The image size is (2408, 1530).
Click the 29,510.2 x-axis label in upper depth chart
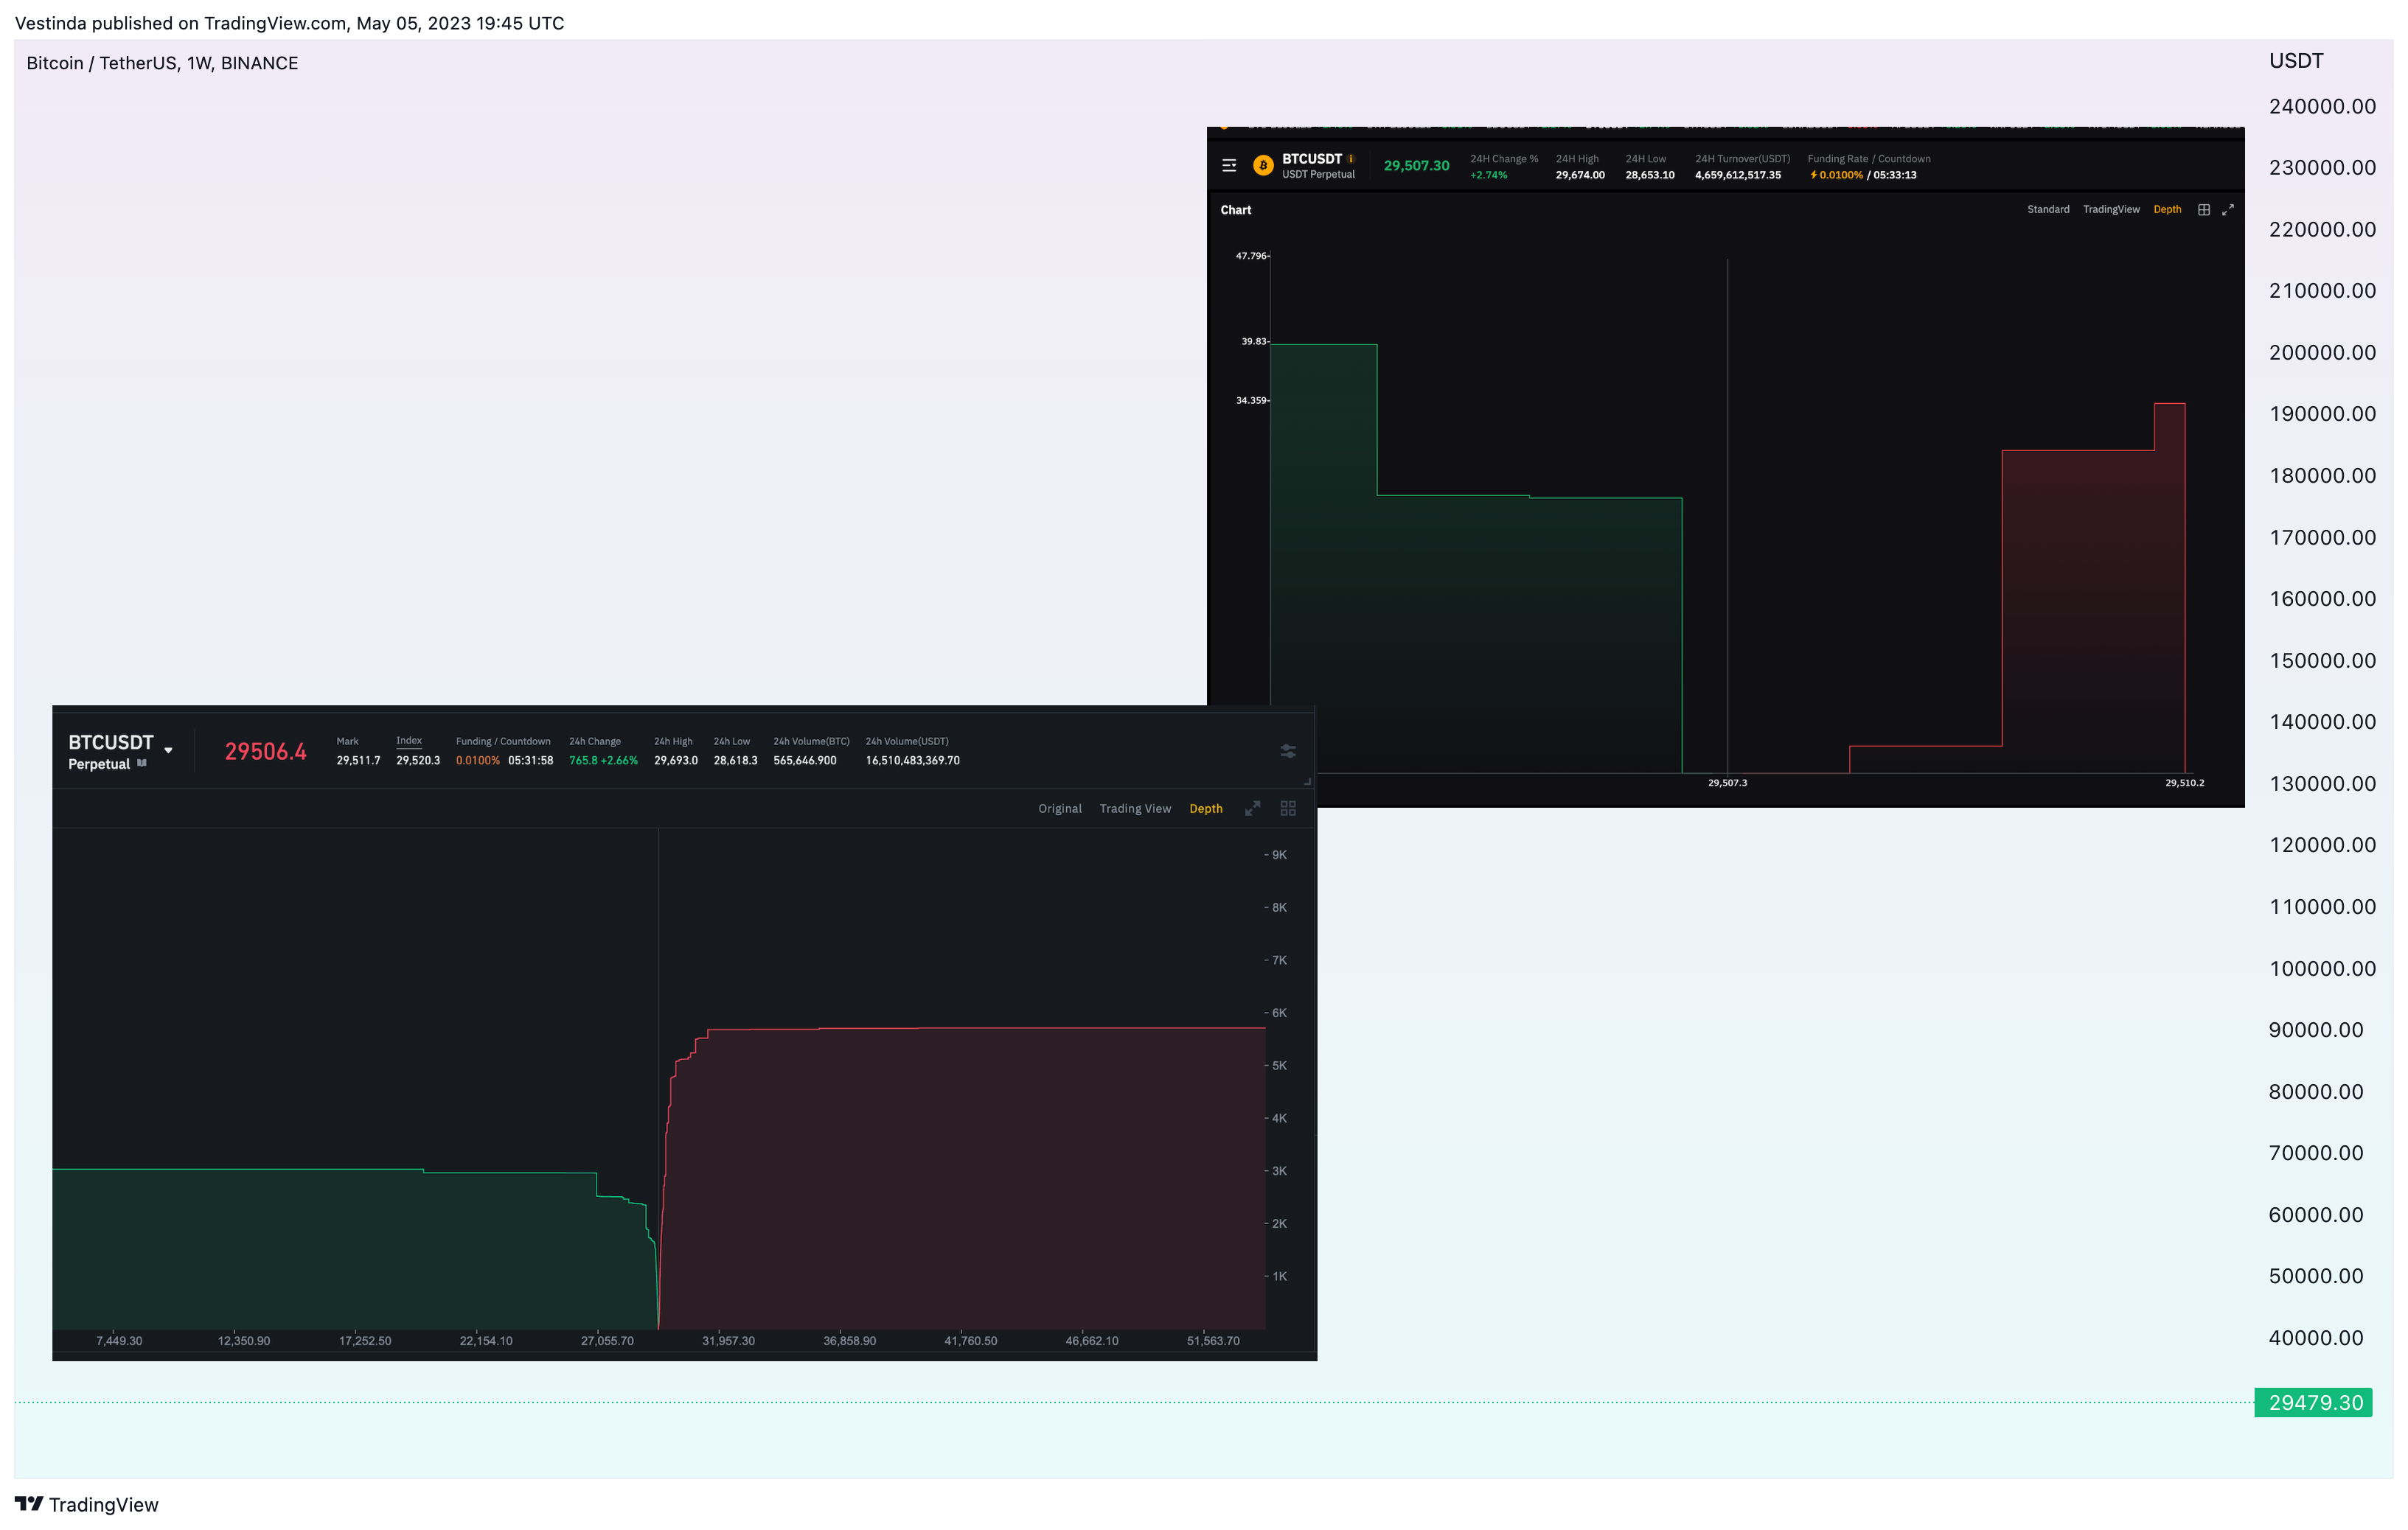tap(2185, 783)
